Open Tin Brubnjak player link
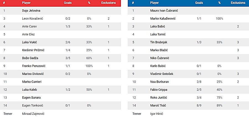249x117 pixels. (x=159, y=42)
